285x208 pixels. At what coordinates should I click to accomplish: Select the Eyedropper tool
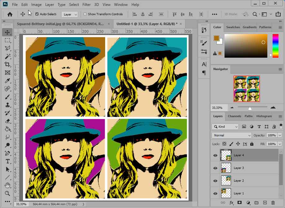coord(7,81)
